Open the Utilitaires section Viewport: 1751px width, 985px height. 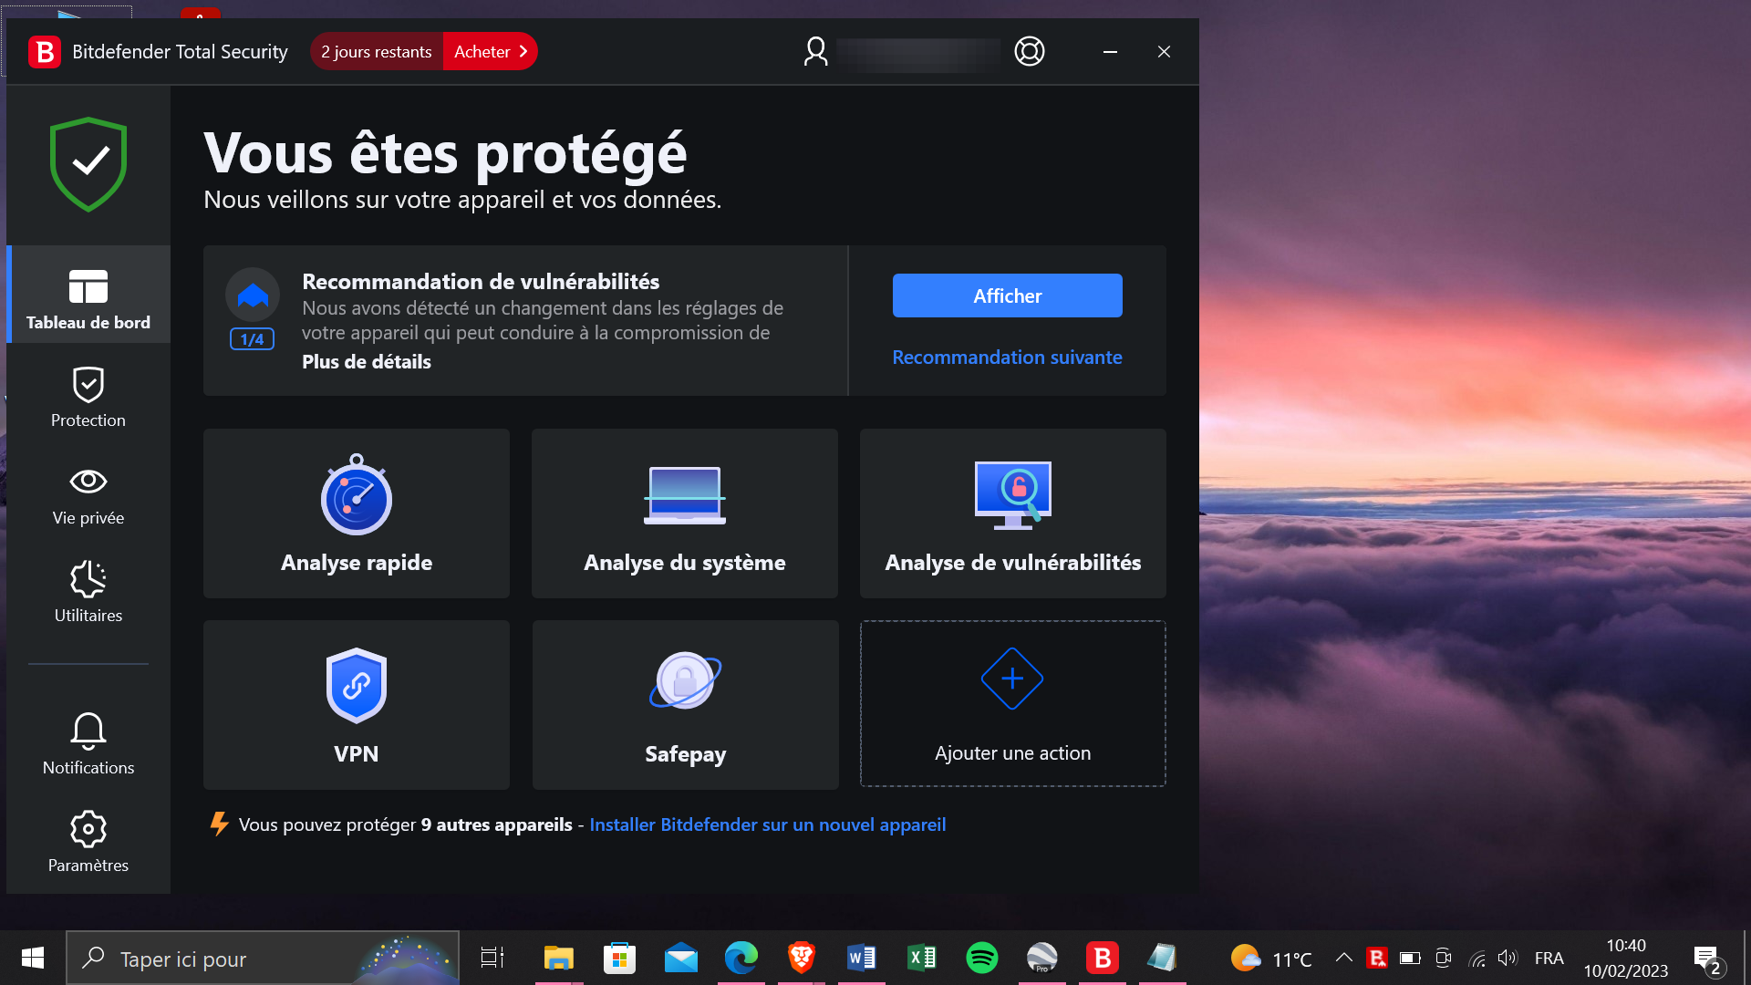[x=88, y=593]
